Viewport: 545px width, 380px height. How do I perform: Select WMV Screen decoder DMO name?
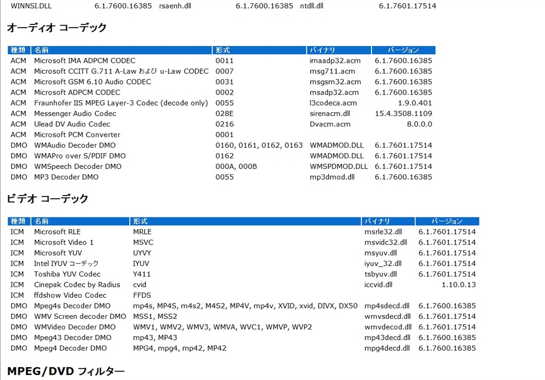80,317
